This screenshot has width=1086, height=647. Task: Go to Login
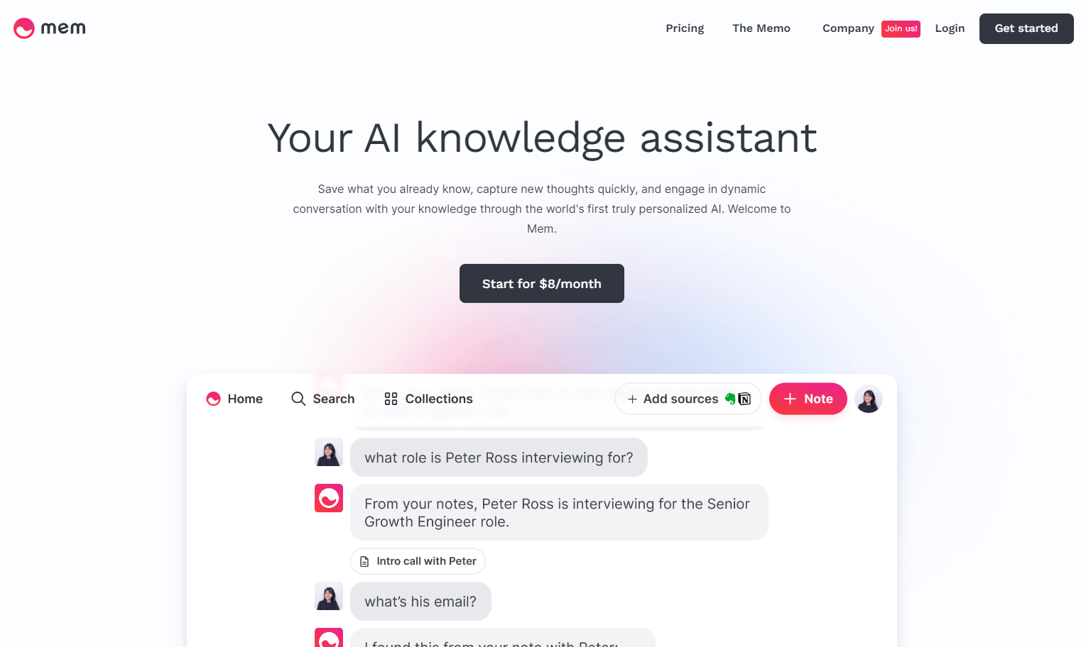[950, 28]
